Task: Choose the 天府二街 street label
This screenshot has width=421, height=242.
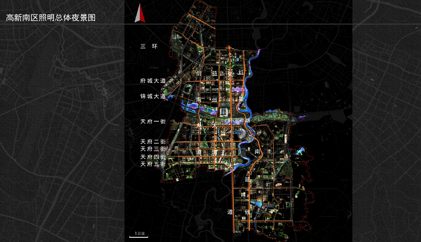Action: tap(152, 141)
